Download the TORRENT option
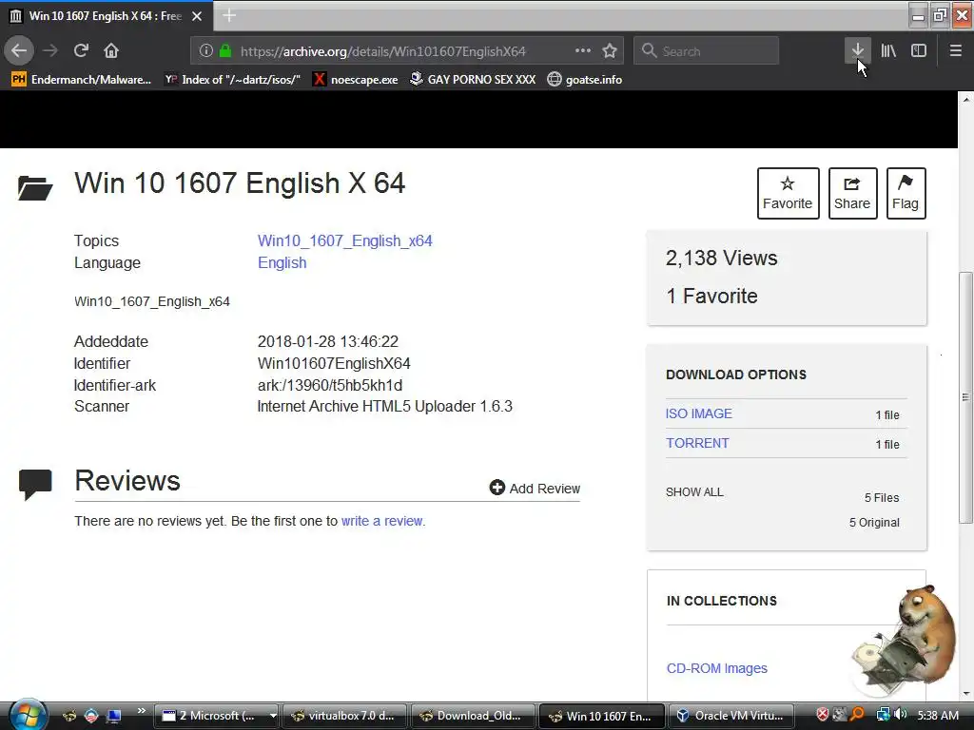Screen dimensions: 974x730 pos(697,443)
